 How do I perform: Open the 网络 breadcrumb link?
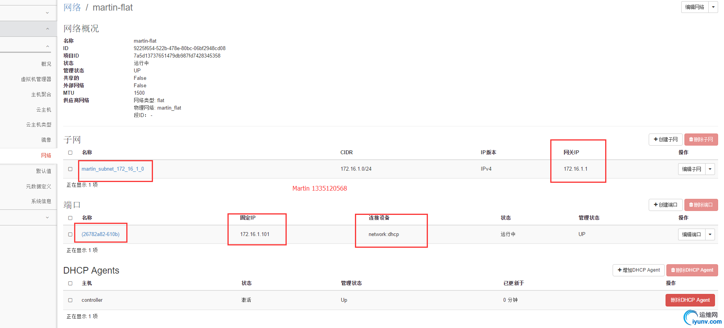point(72,7)
